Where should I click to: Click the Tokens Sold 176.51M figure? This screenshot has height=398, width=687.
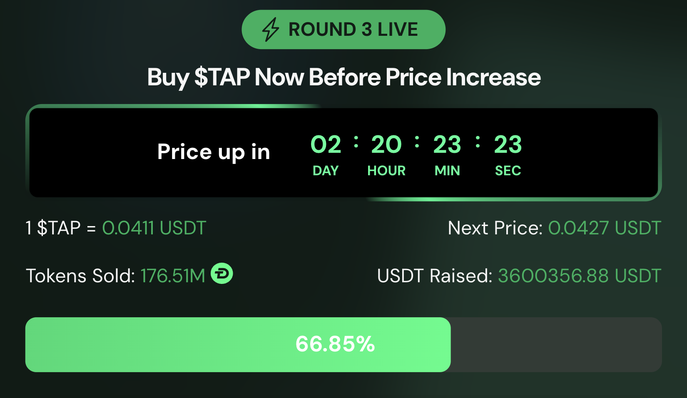(173, 276)
